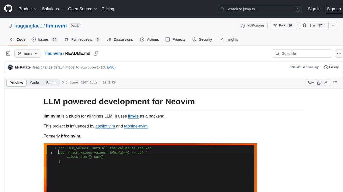Copy the file path icon
343x192 pixels.
pyautogui.click(x=96, y=53)
